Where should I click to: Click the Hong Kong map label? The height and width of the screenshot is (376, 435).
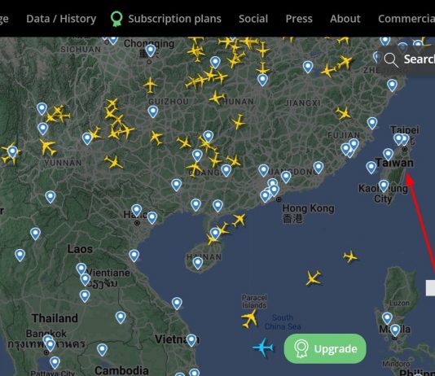(308, 208)
